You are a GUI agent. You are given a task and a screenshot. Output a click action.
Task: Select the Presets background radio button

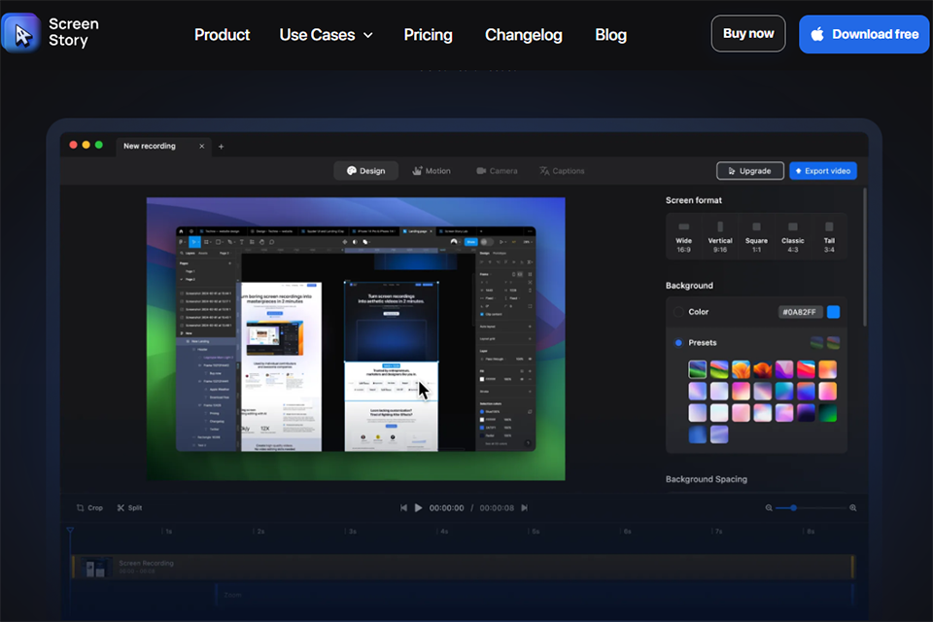pos(678,343)
